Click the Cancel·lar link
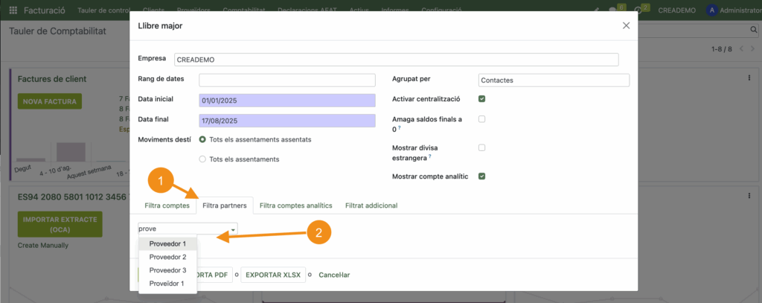Image resolution: width=762 pixels, height=303 pixels. point(334,275)
